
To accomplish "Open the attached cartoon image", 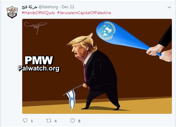I will click(97, 66).
